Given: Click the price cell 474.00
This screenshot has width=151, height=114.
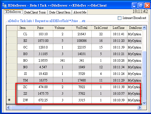Looking at the screenshot, I should (43, 87).
